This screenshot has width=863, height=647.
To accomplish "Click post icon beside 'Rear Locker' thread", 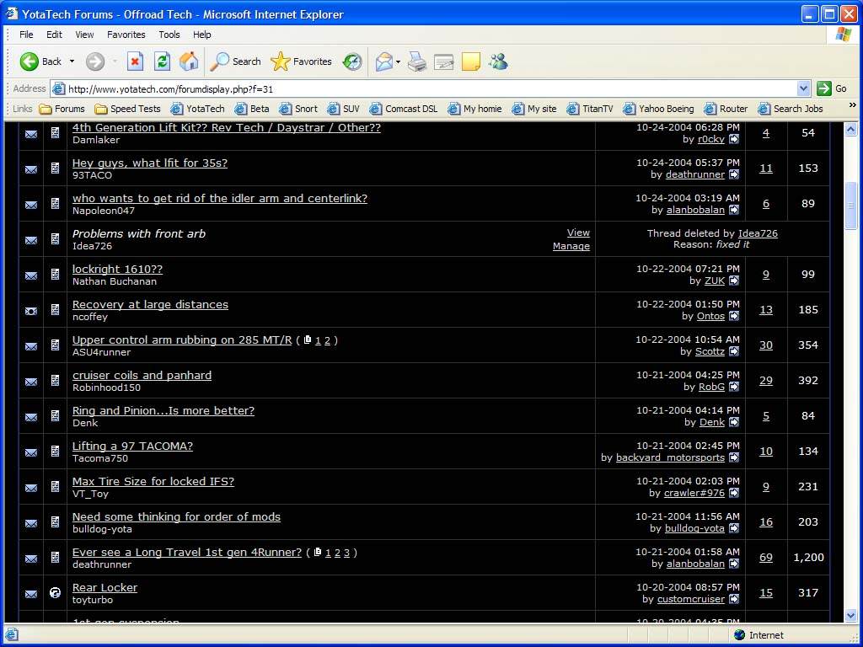I will (x=55, y=592).
